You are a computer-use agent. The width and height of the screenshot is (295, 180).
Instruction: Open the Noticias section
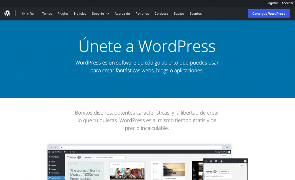click(x=80, y=14)
